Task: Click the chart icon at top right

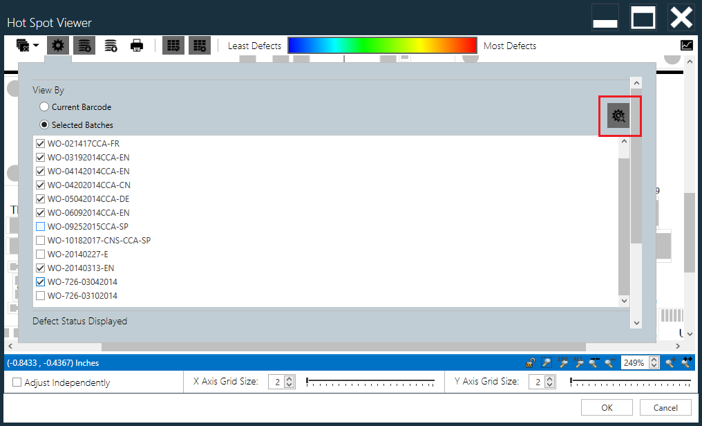Action: 687,44
